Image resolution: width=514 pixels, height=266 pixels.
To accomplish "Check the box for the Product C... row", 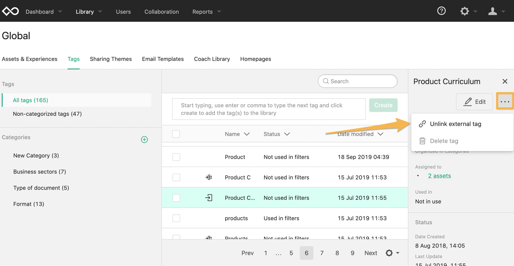I will [176, 198].
